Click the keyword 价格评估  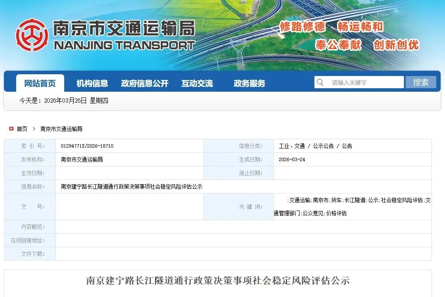(x=337, y=211)
